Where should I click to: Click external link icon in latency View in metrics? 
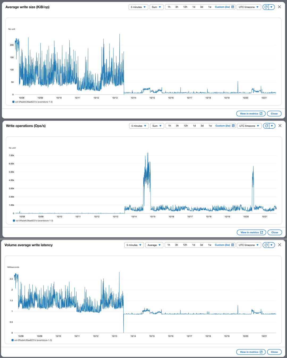tap(261, 352)
